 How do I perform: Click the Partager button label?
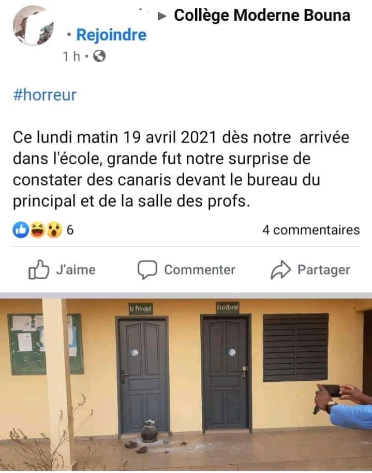324,270
